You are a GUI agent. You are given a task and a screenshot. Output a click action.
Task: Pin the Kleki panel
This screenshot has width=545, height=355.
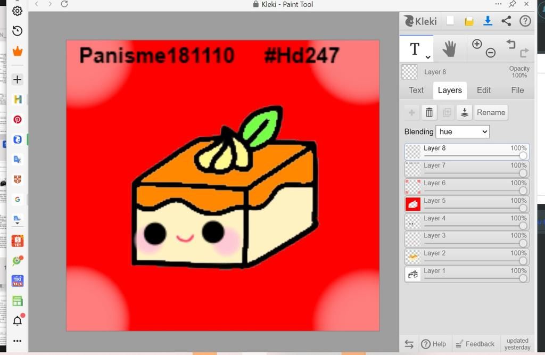(513, 4)
